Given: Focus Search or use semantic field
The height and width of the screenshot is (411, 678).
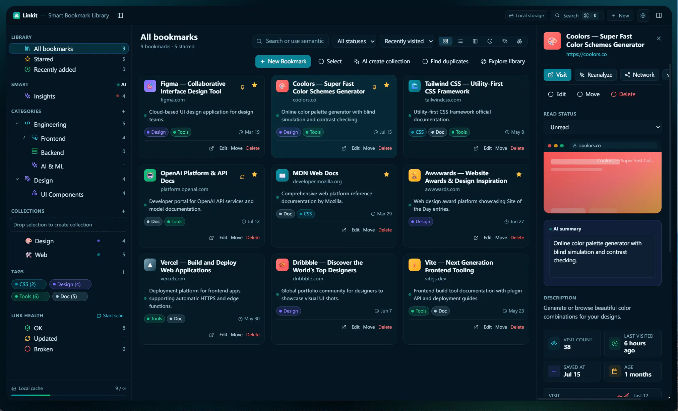Looking at the screenshot, I should tap(290, 41).
